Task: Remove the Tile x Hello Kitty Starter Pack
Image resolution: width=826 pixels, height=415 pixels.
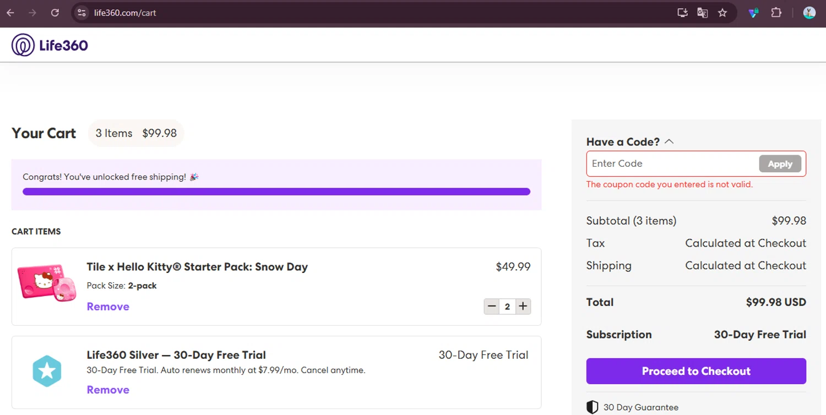Action: [x=108, y=307]
